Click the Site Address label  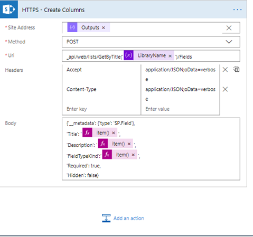click(21, 27)
